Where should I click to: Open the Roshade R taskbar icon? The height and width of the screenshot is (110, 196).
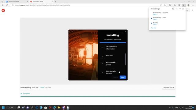click(68, 108)
